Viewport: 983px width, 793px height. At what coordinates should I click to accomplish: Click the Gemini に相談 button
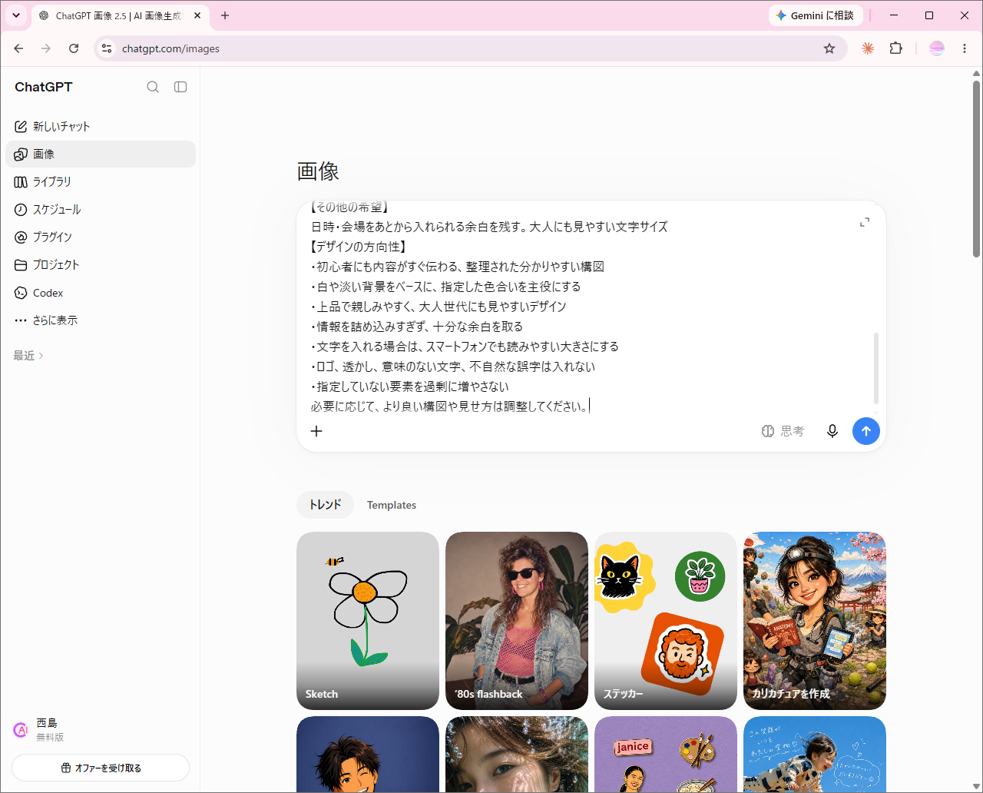pos(816,15)
